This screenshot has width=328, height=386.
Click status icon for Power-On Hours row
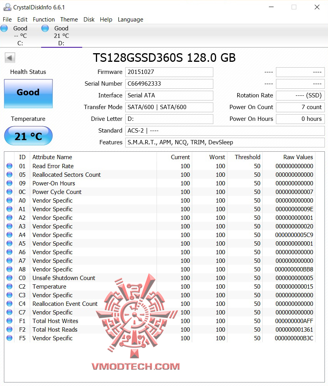coord(9,183)
